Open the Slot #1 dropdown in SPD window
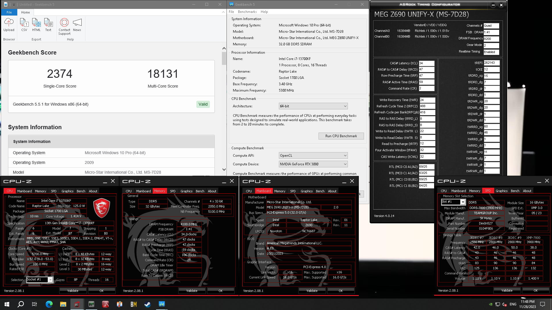The image size is (552, 310). pyautogui.click(x=453, y=202)
